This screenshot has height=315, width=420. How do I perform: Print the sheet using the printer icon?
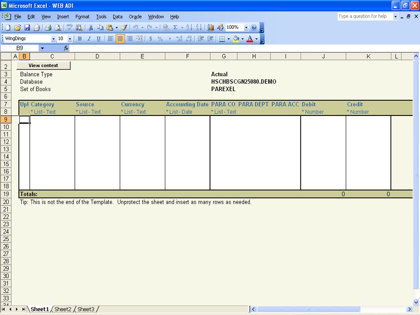[x=48, y=27]
